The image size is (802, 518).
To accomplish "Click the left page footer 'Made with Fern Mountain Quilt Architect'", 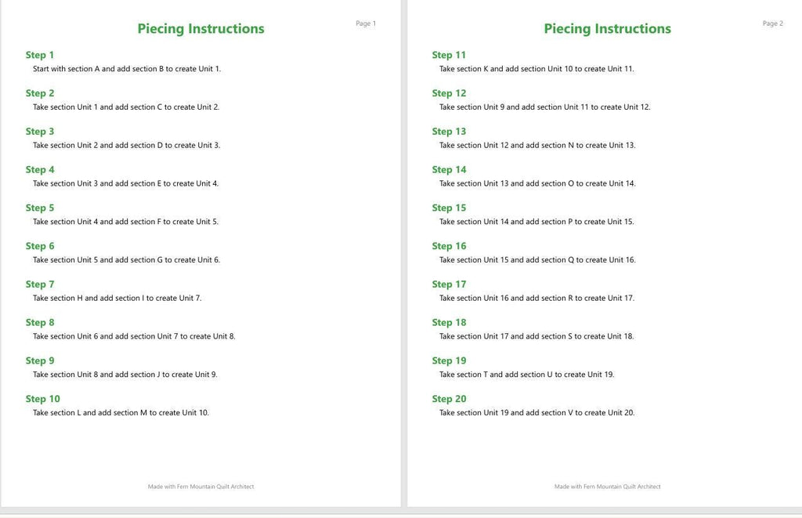I will (201, 487).
